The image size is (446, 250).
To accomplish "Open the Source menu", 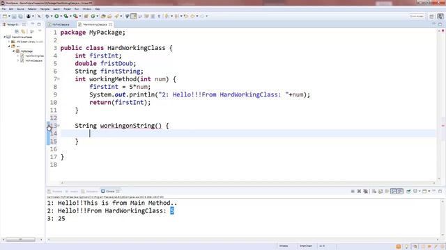I will 20,9.
